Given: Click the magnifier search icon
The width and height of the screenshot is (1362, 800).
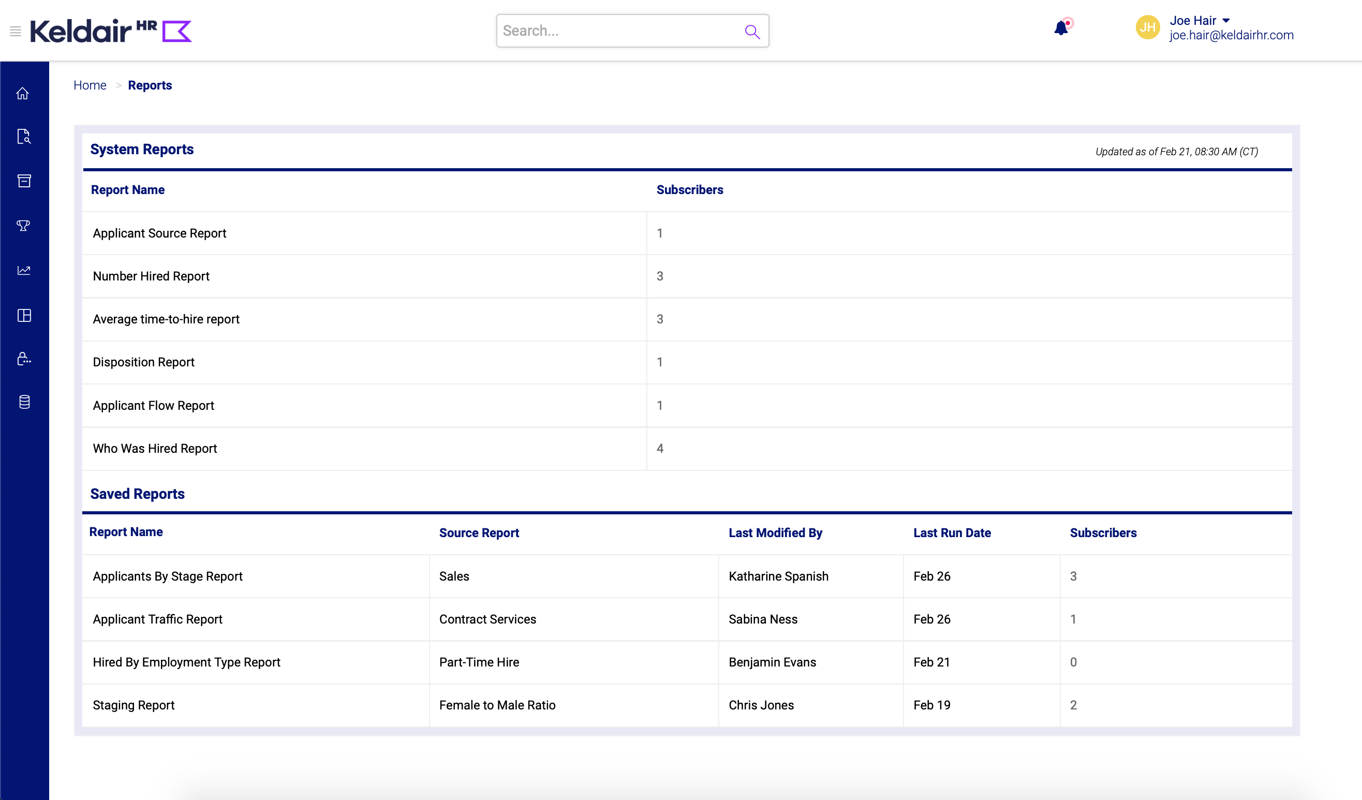Looking at the screenshot, I should click(752, 32).
